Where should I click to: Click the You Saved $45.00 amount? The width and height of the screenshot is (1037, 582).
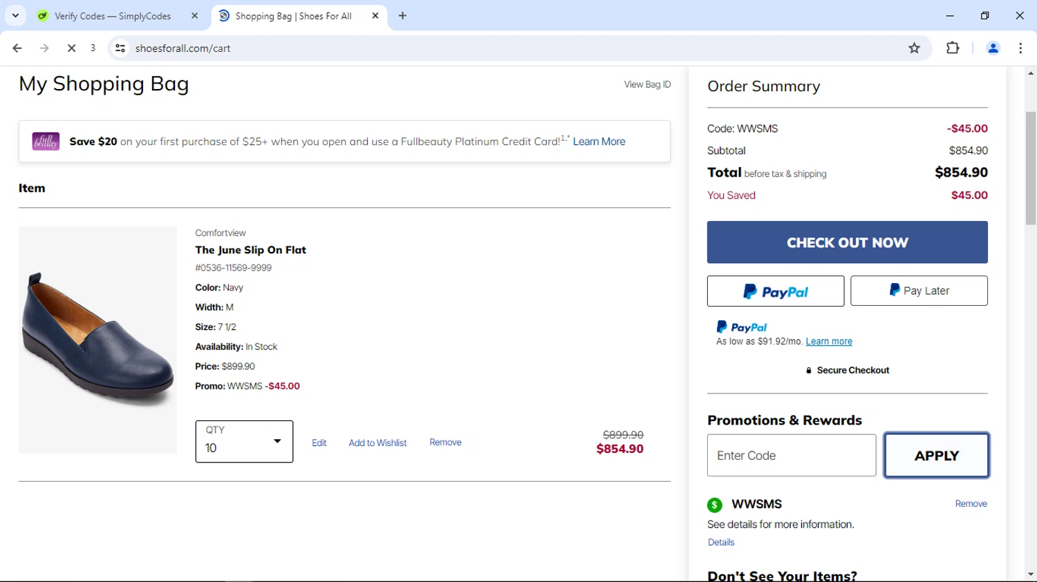pos(969,195)
